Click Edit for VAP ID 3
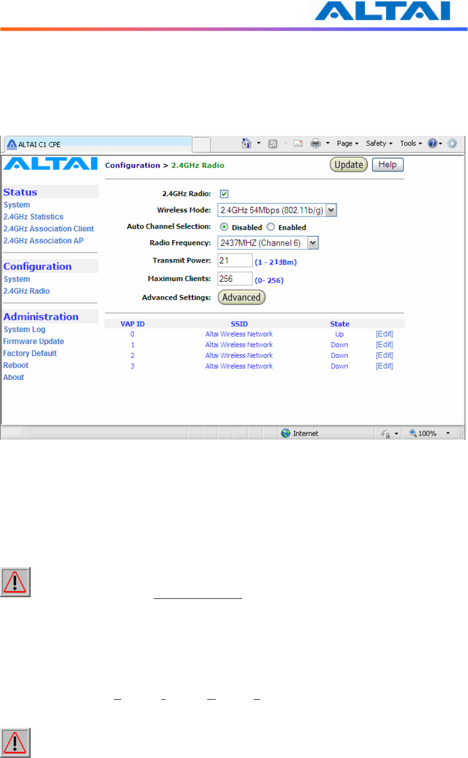 point(385,366)
